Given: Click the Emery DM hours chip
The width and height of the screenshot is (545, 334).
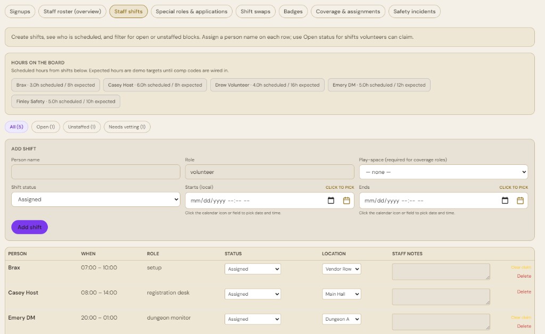Looking at the screenshot, I should pos(379,85).
